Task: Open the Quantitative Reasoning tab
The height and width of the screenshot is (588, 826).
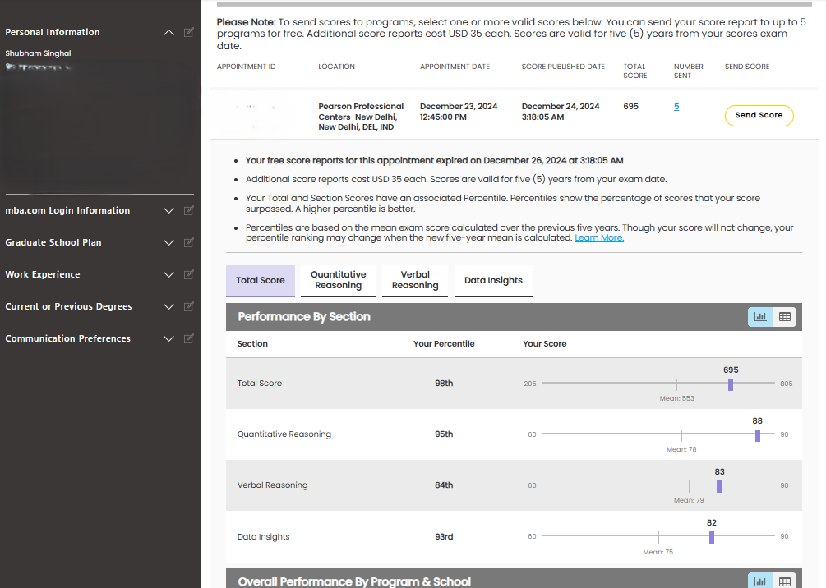Action: (x=338, y=280)
